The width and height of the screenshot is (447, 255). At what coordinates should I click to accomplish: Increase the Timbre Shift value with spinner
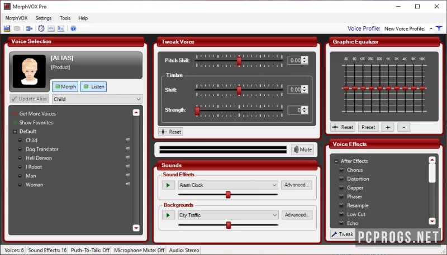click(305, 88)
